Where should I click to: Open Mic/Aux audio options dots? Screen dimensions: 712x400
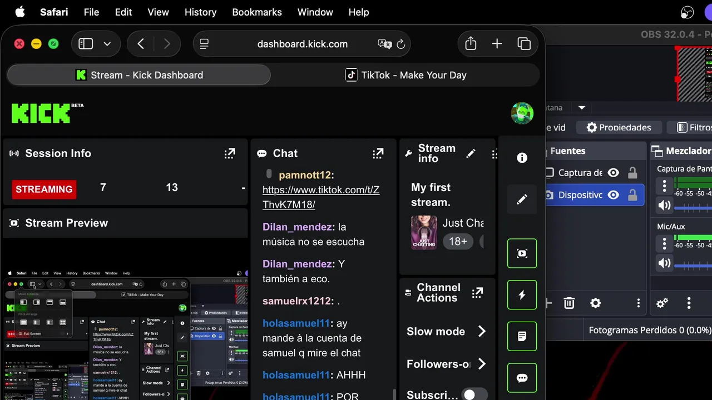(x=664, y=243)
